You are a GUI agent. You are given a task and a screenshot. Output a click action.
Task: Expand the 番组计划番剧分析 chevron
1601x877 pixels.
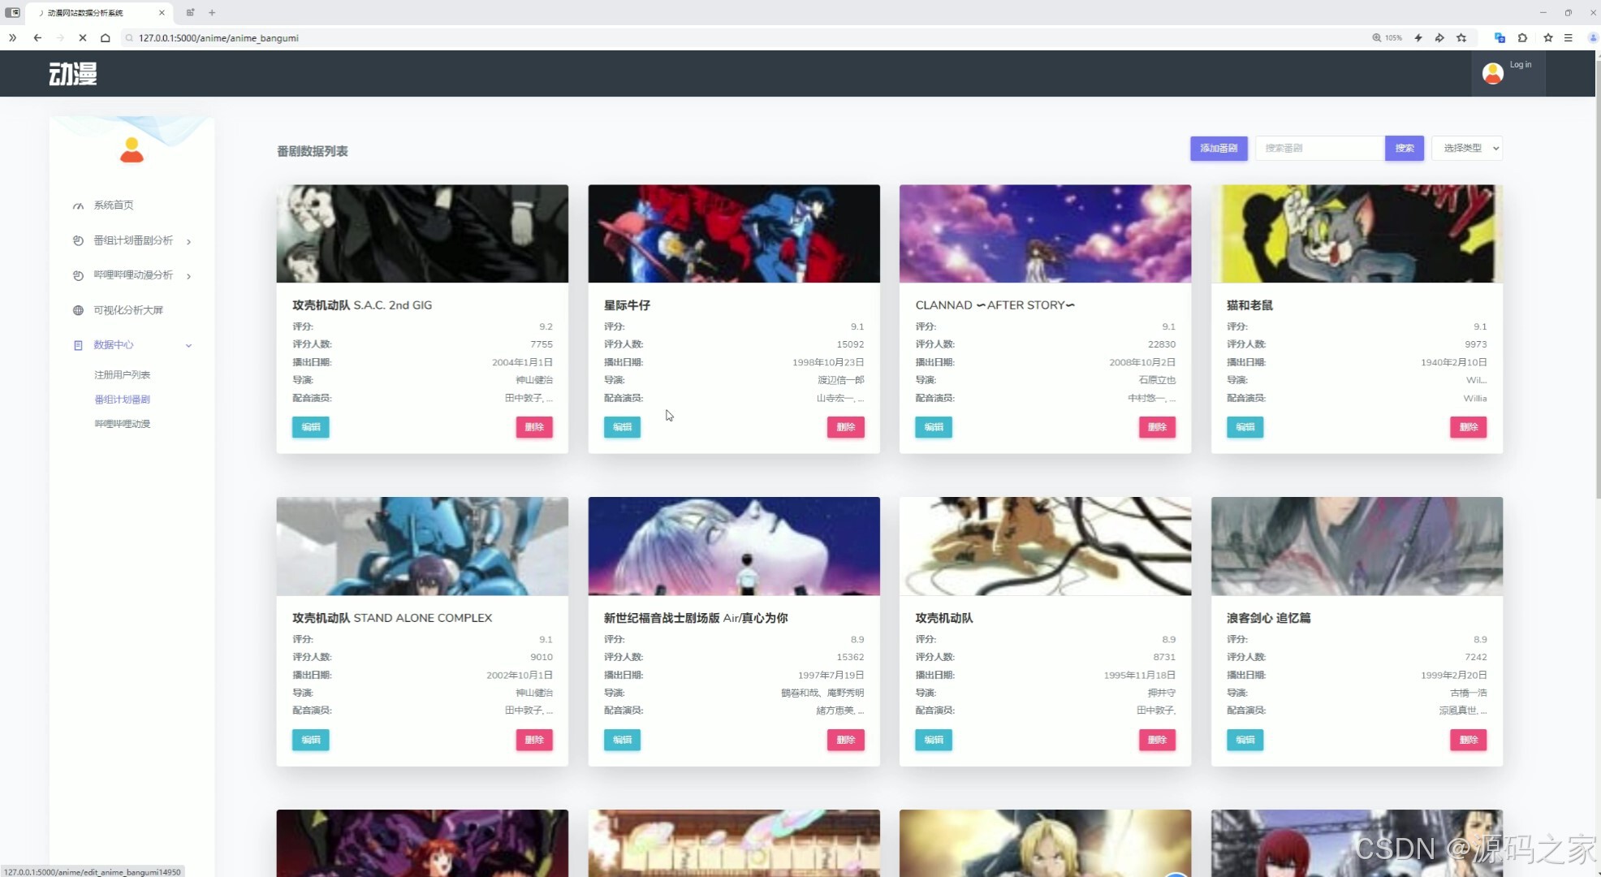(x=188, y=241)
